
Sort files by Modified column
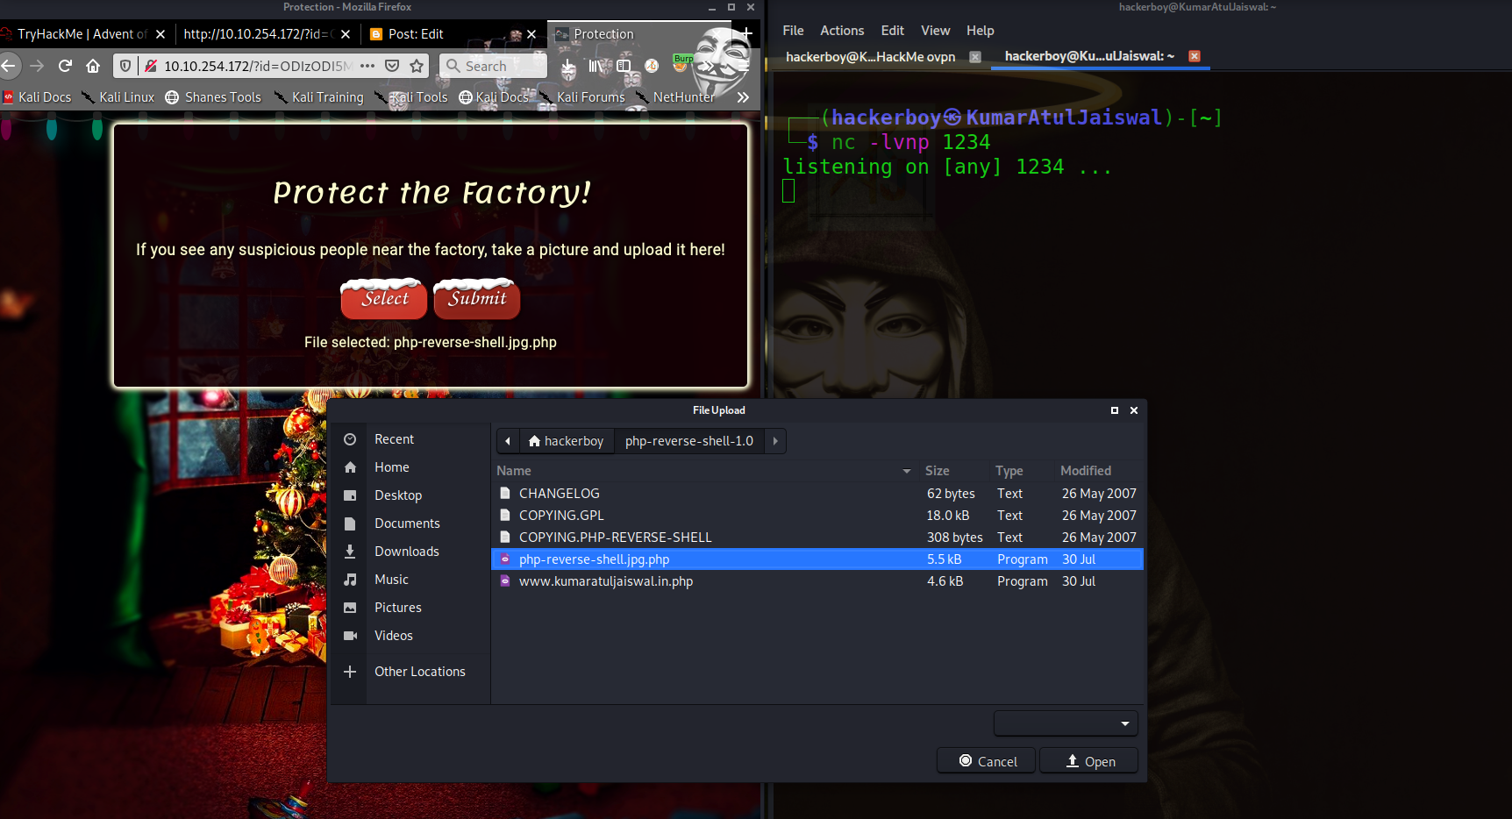click(1098, 471)
